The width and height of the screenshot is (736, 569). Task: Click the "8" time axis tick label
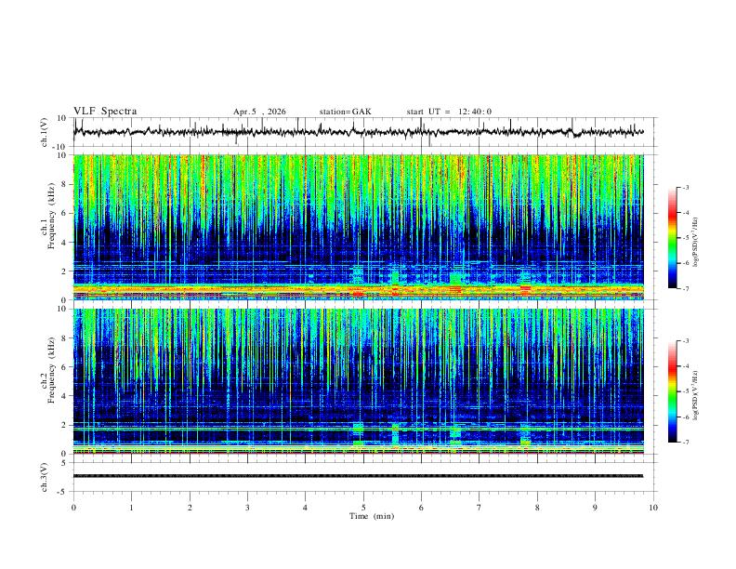[537, 508]
